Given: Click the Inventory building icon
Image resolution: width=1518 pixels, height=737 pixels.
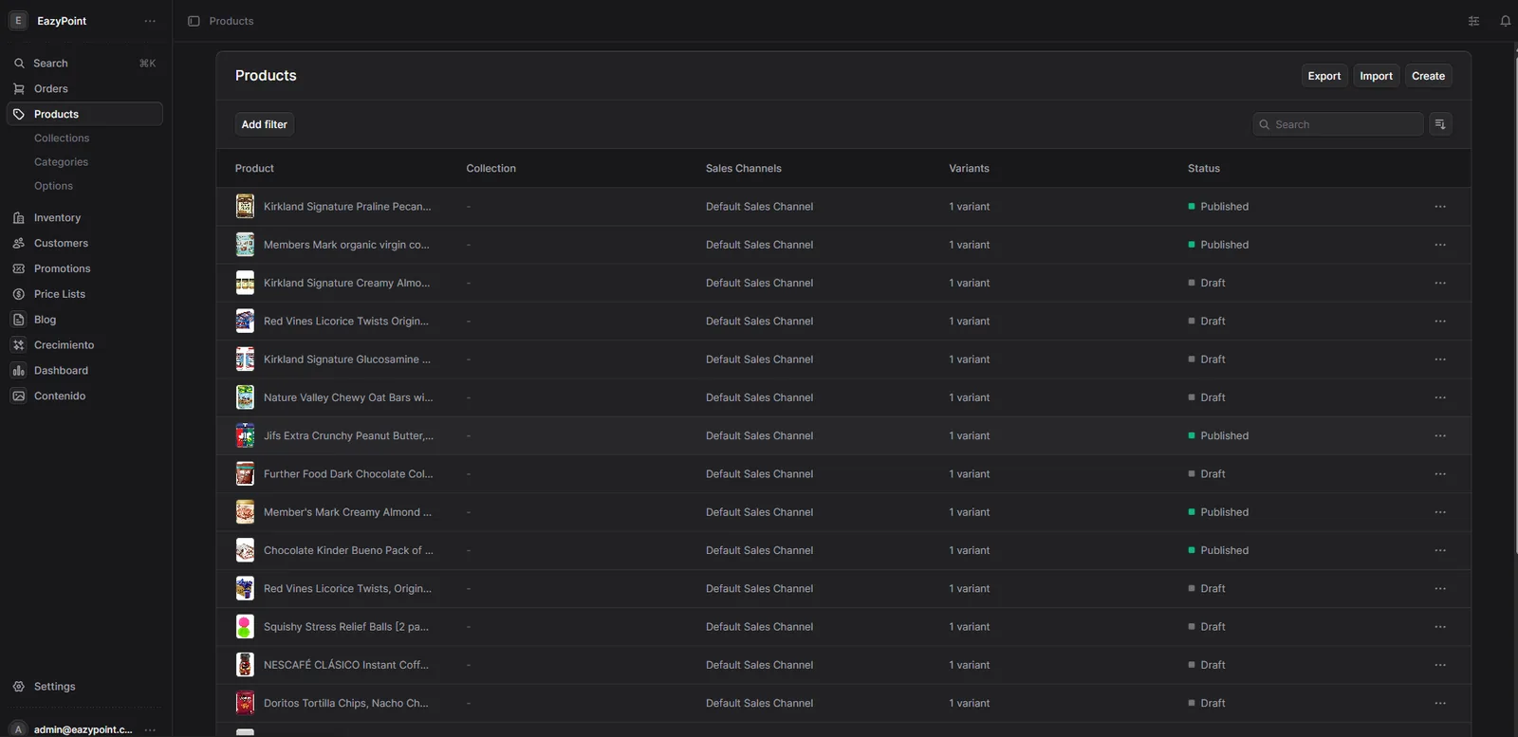Looking at the screenshot, I should click(18, 217).
